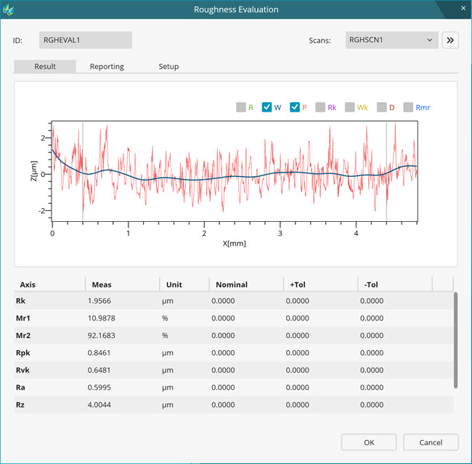Enable the R profile checkbox

coord(241,107)
